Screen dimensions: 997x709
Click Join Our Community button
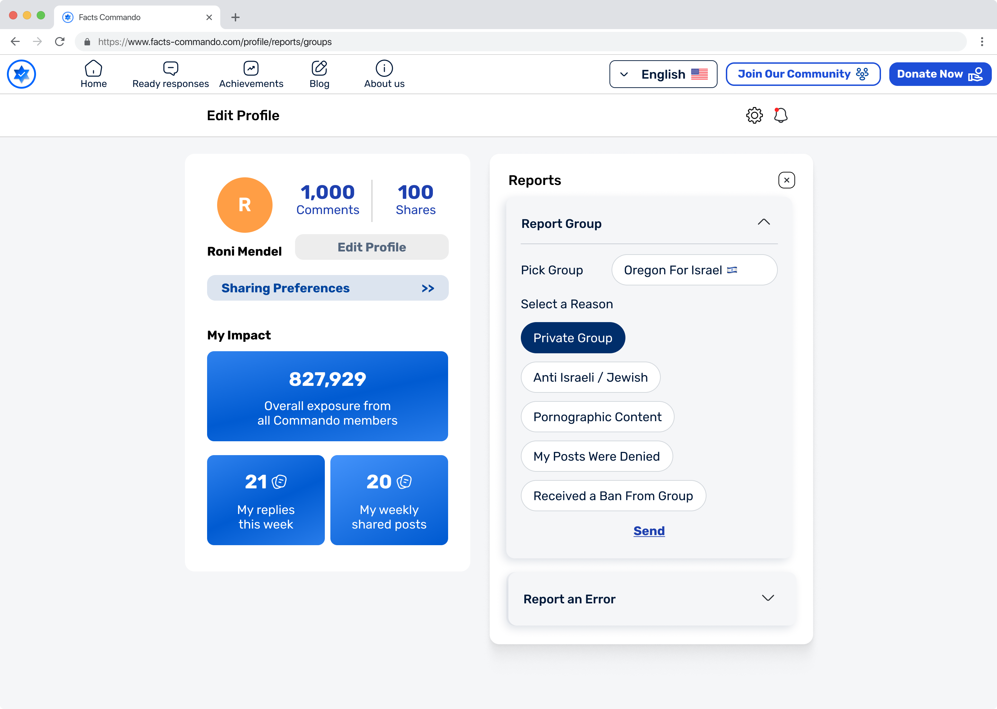tap(803, 74)
